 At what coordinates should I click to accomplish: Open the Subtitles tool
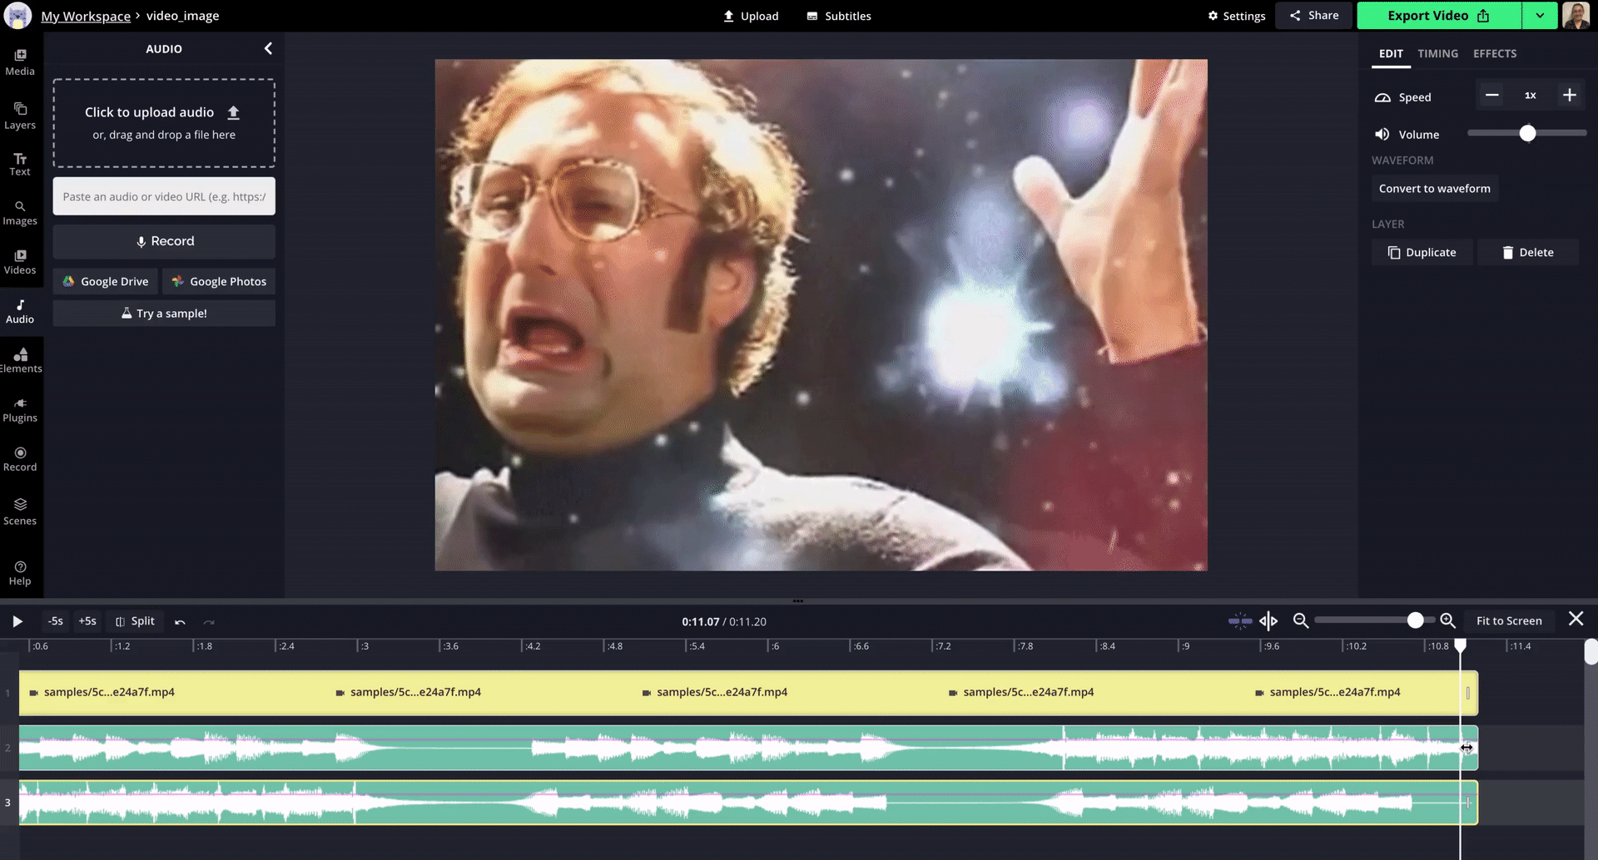(839, 16)
